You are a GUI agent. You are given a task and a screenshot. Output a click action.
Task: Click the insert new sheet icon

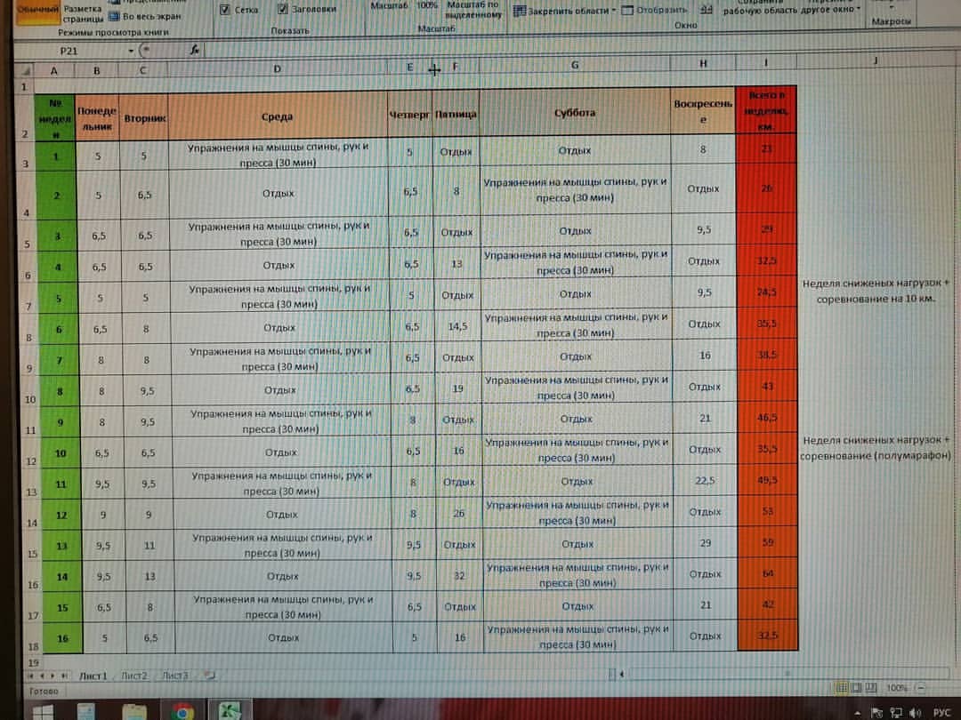coord(209,676)
